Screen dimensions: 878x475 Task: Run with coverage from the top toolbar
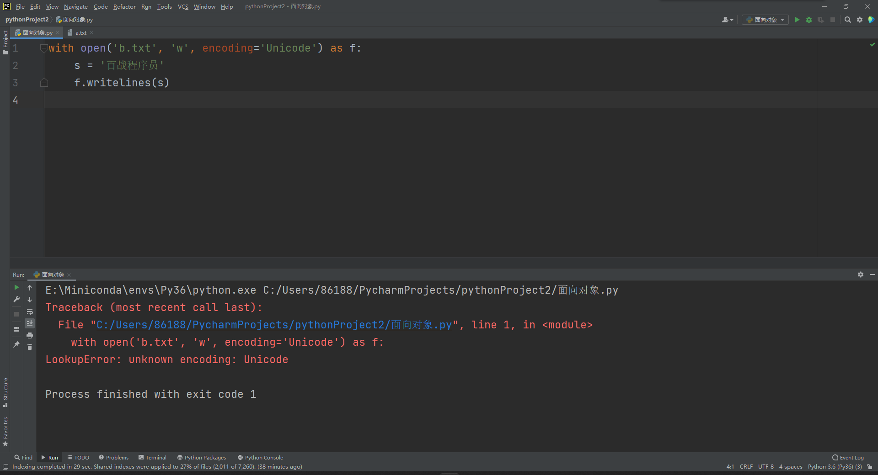click(821, 20)
